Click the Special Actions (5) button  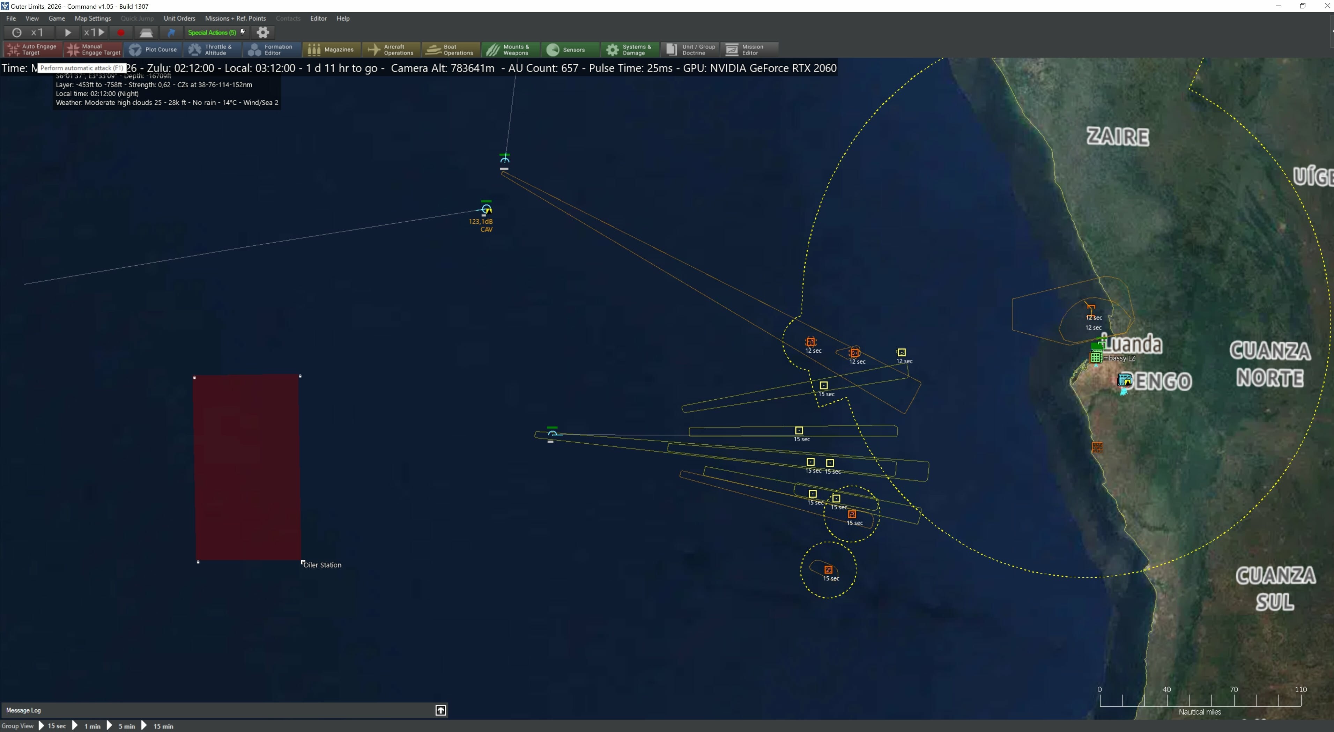click(x=212, y=32)
